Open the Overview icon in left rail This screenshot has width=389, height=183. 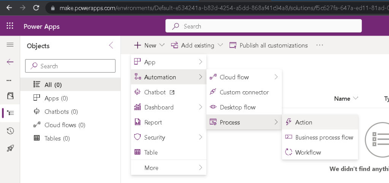(x=10, y=96)
